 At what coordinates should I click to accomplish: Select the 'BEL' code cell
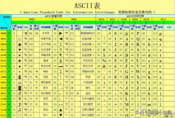(31, 71)
